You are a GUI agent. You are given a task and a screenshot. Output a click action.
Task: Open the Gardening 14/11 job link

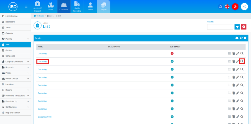pos(45,117)
